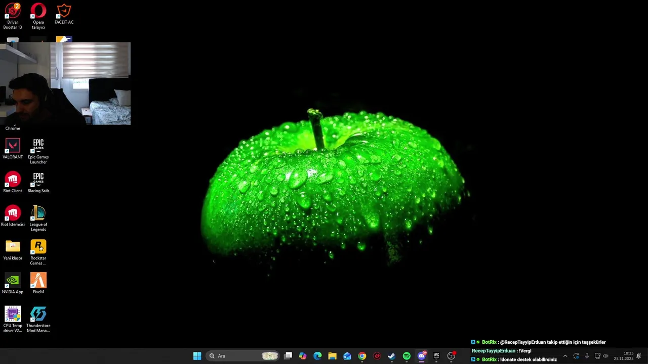Open Riot İstemcisi desktop shortcut
This screenshot has height=364, width=648.
13,216
